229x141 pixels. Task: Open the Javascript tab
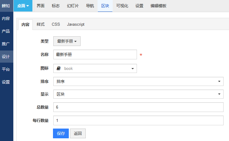(76, 24)
